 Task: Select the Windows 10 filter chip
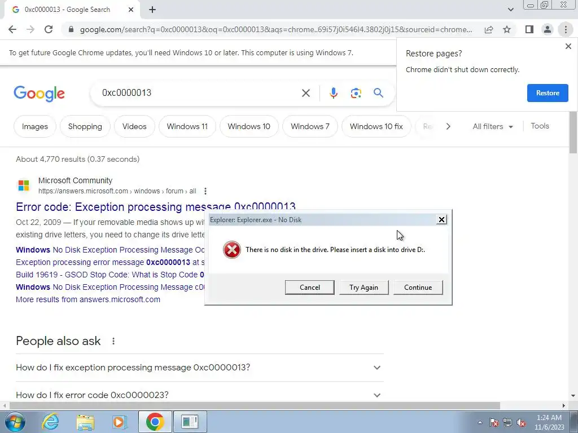249,126
